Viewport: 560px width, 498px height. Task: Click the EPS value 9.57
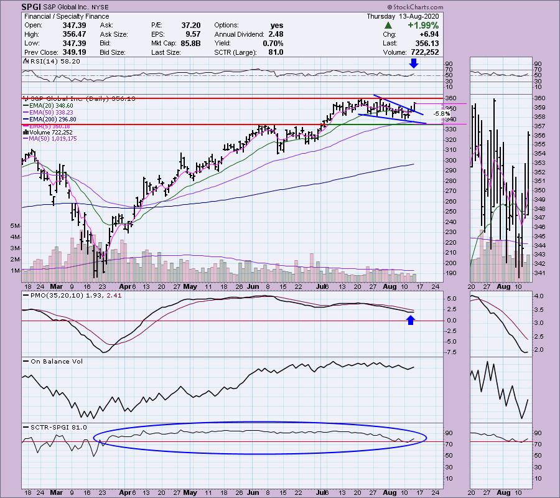pyautogui.click(x=193, y=34)
